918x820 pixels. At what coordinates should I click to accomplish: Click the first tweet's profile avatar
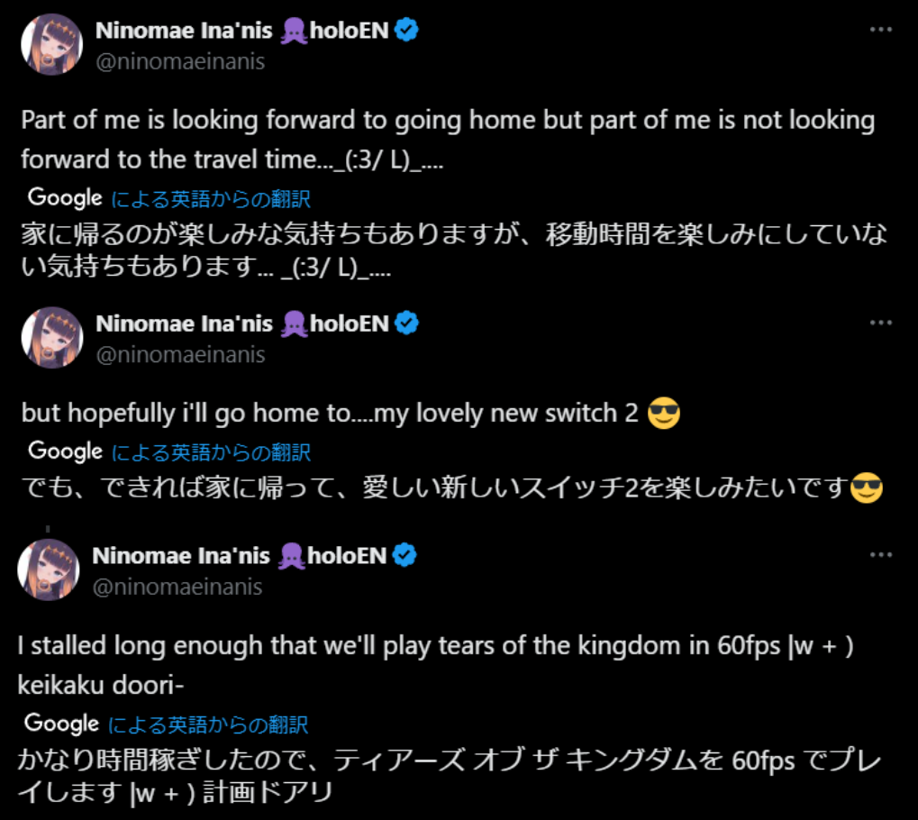tap(51, 44)
